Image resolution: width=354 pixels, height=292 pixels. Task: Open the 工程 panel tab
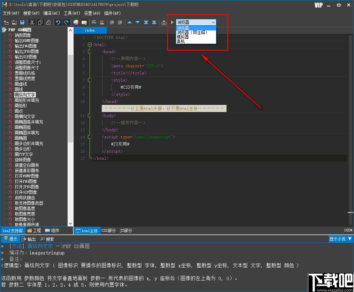[34, 230]
